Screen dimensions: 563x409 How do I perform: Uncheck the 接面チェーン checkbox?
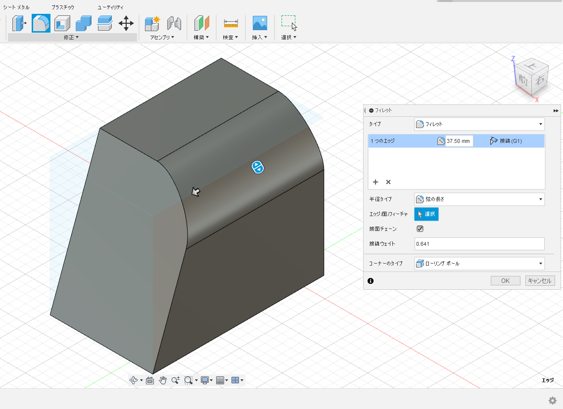(x=420, y=229)
